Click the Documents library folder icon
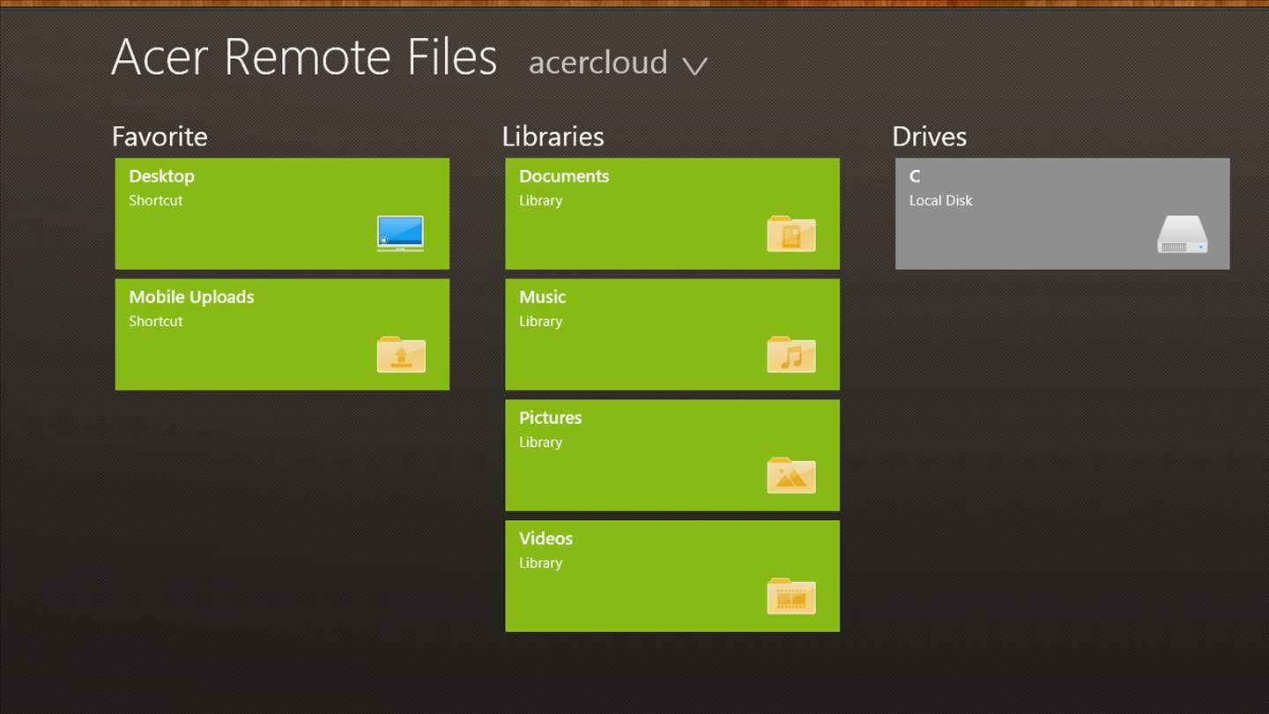 click(791, 234)
